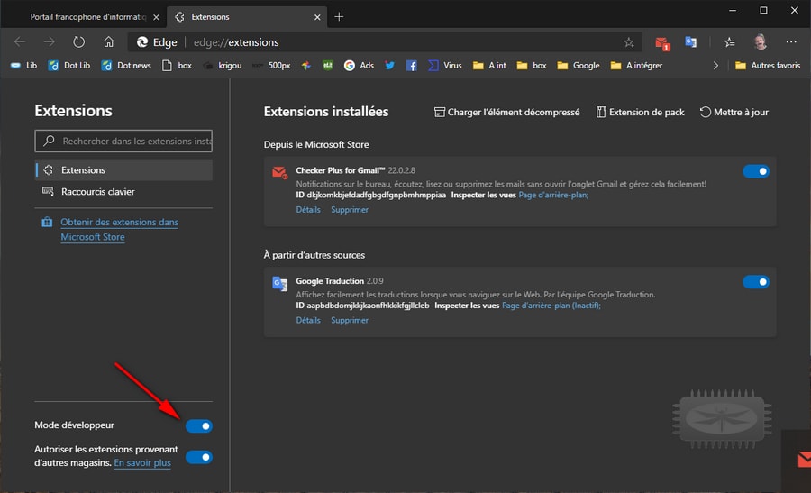Screen dimensions: 811x493
Task: Inspect Page d'arrière-plan for Checker Plus
Action: click(553, 195)
